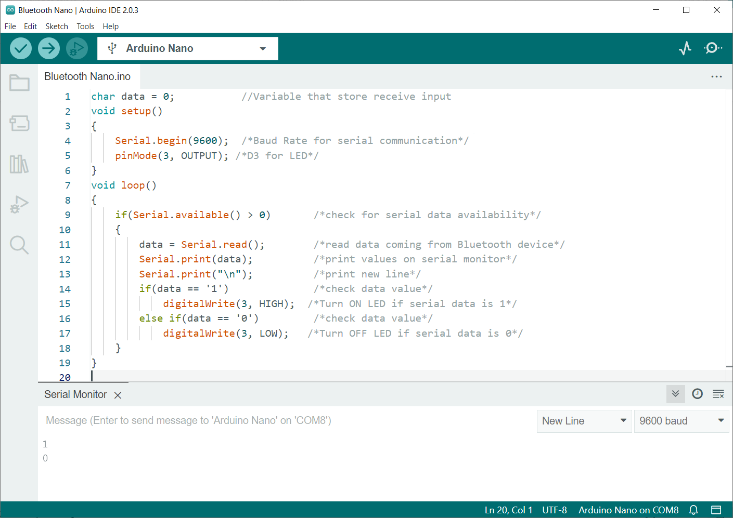Open the 9600 baud rate dropdown
733x518 pixels.
pyautogui.click(x=681, y=421)
